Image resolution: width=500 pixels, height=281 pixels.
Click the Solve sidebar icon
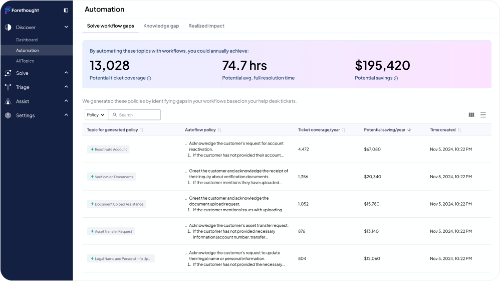pos(8,73)
